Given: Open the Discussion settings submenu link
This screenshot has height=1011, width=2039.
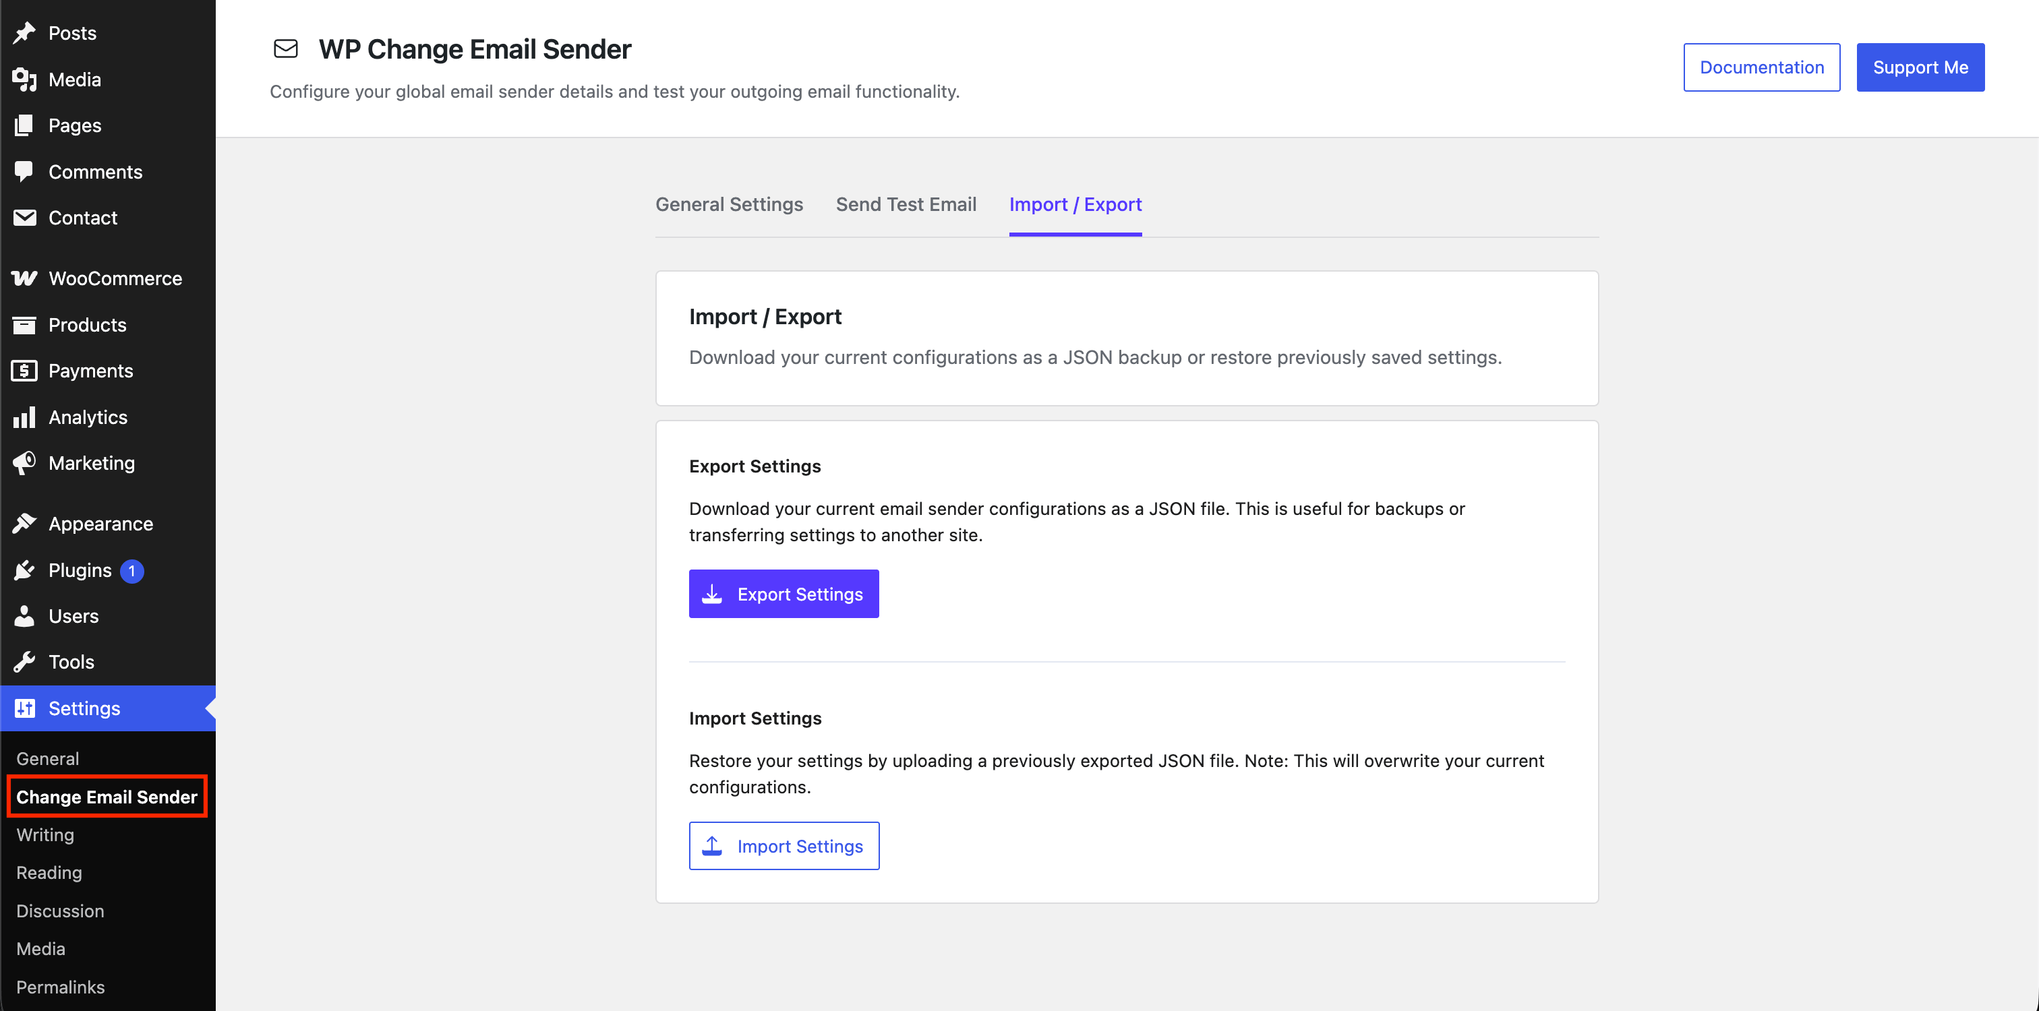Looking at the screenshot, I should (x=60, y=911).
